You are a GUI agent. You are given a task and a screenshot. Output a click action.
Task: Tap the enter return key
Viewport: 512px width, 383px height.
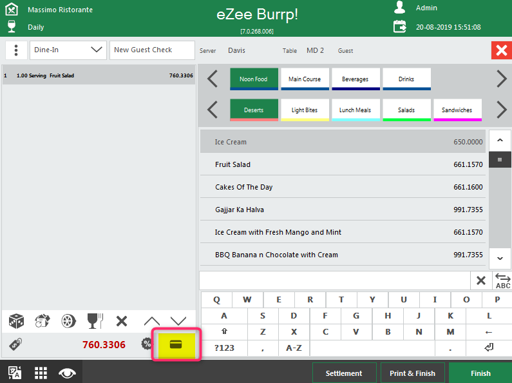489,348
